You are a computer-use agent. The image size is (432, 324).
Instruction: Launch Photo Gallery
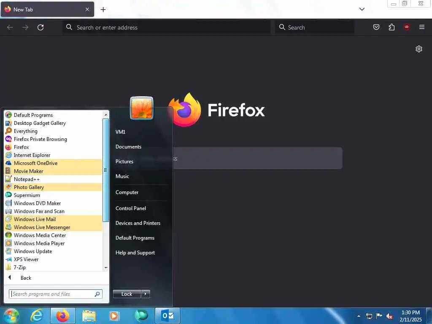click(x=54, y=187)
